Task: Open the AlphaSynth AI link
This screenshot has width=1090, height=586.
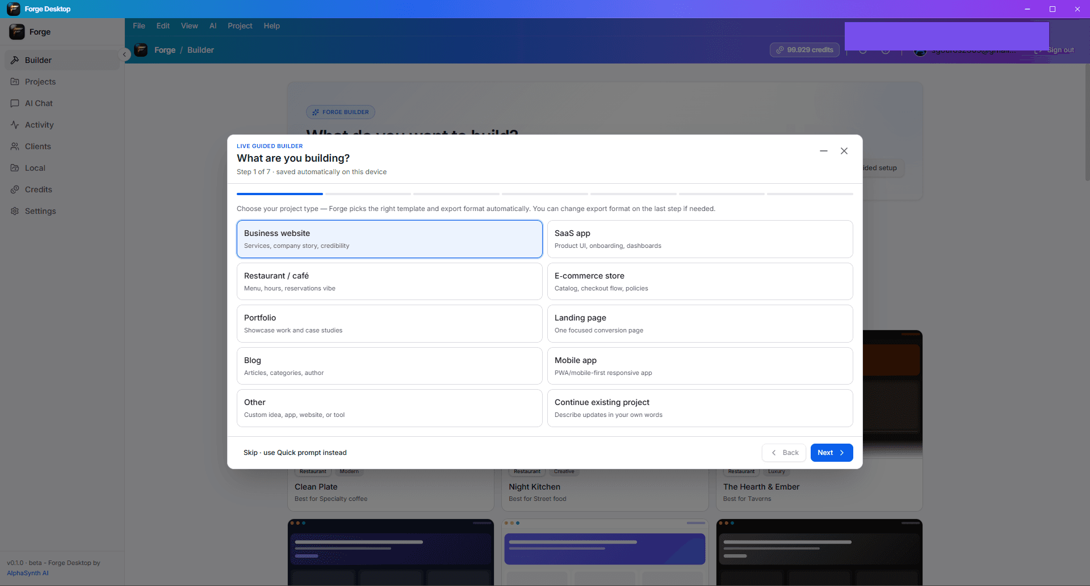Action: pos(28,573)
